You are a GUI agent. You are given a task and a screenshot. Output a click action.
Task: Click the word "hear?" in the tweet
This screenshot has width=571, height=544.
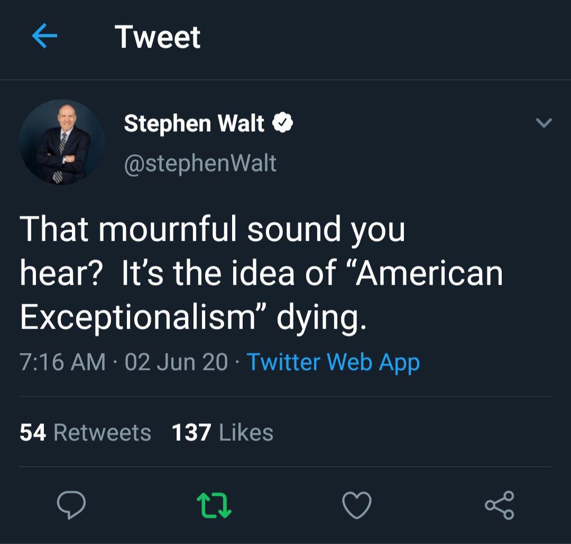point(59,273)
